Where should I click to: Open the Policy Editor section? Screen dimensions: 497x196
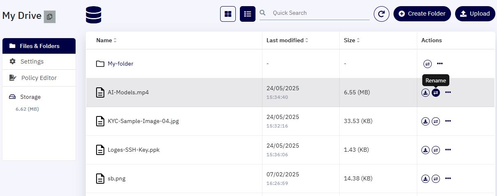[x=39, y=78]
